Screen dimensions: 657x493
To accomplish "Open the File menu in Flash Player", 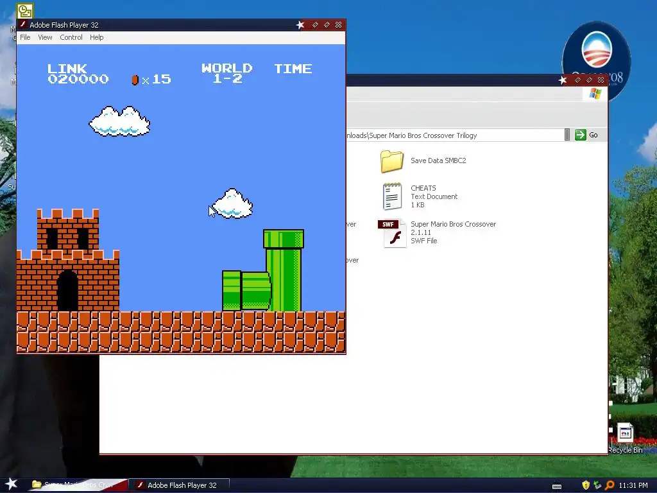I will [25, 37].
